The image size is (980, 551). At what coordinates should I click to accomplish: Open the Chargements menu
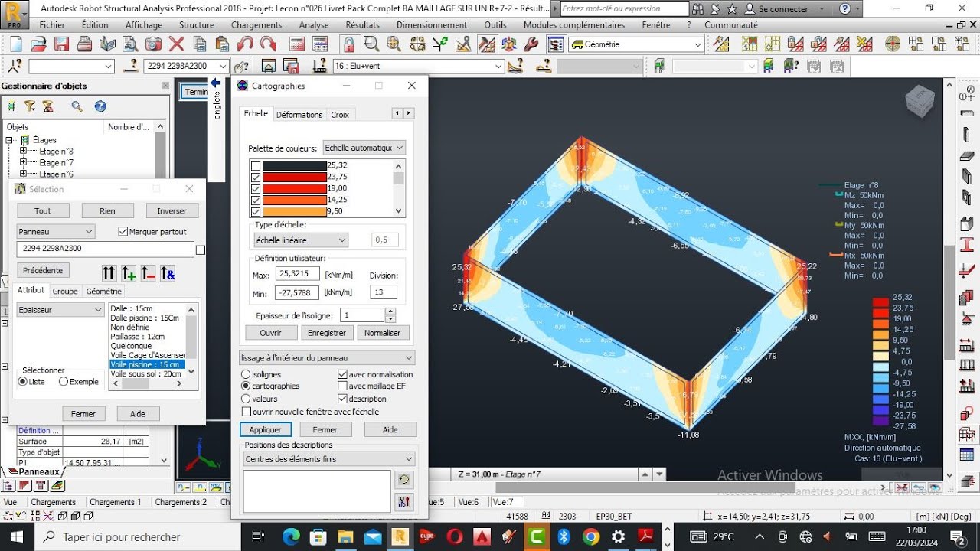point(256,25)
